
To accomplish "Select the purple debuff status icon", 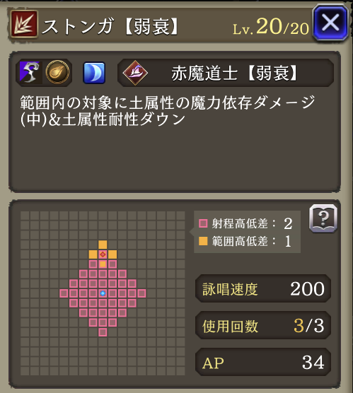I will tap(30, 72).
